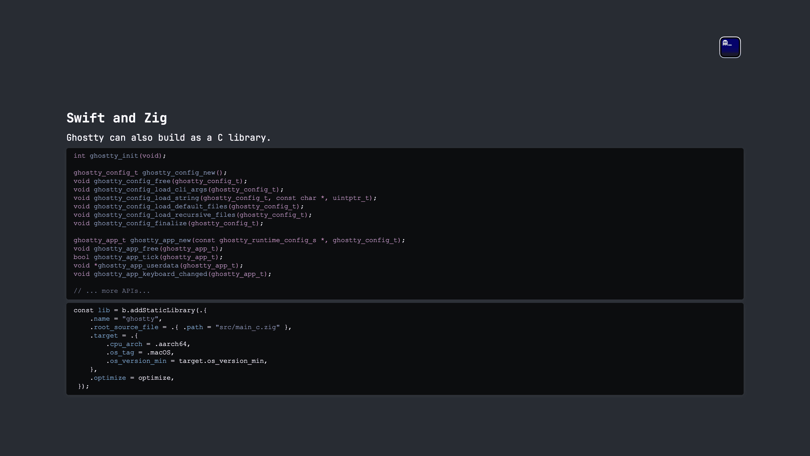Image resolution: width=810 pixels, height=456 pixels.
Task: Click the Ghostty ghost app icon
Action: [x=730, y=47]
